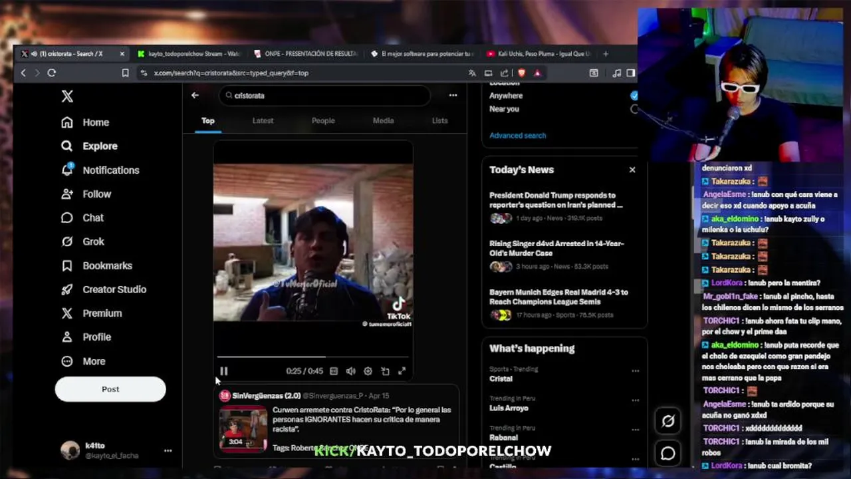The height and width of the screenshot is (479, 851).
Task: Open the SinVergüenzas video thumbnail
Action: (243, 429)
